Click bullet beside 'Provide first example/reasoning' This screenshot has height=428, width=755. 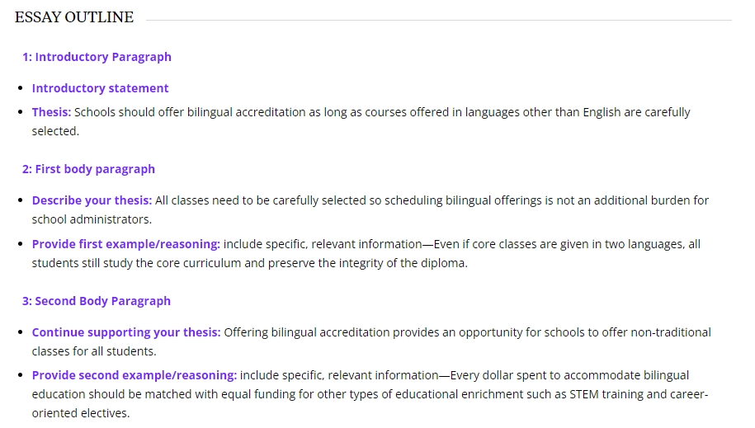21,244
